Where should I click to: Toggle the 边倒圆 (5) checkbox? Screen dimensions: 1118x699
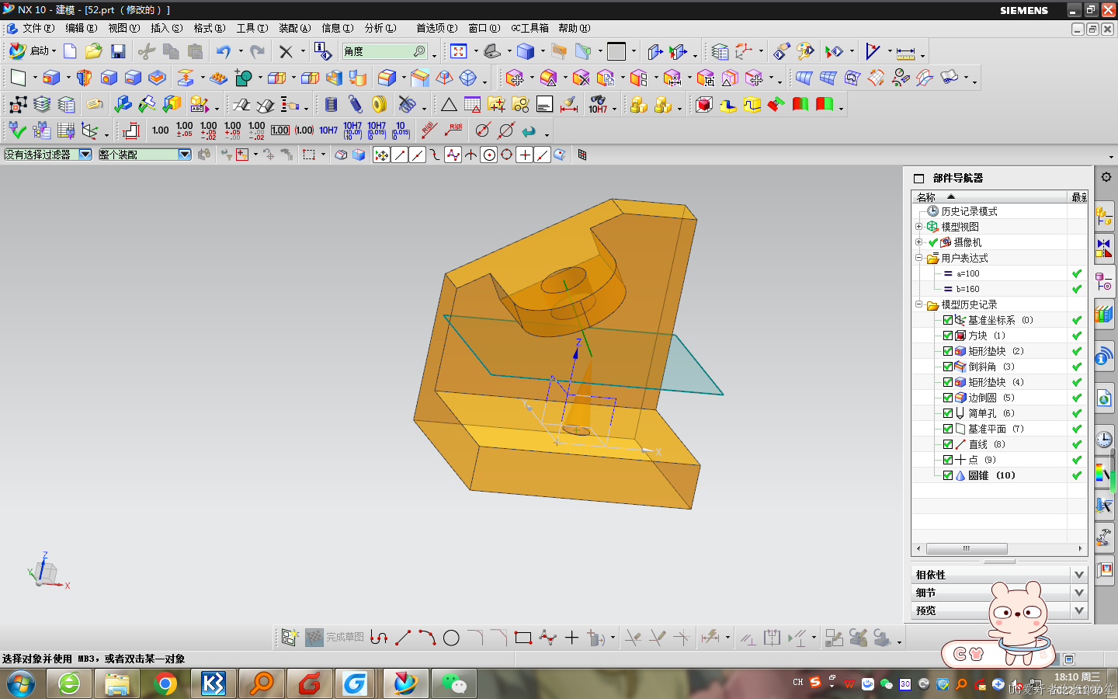pyautogui.click(x=948, y=398)
